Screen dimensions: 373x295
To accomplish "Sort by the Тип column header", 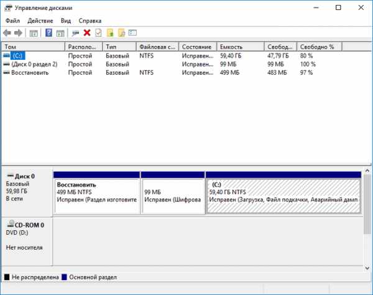I will tap(119, 47).
